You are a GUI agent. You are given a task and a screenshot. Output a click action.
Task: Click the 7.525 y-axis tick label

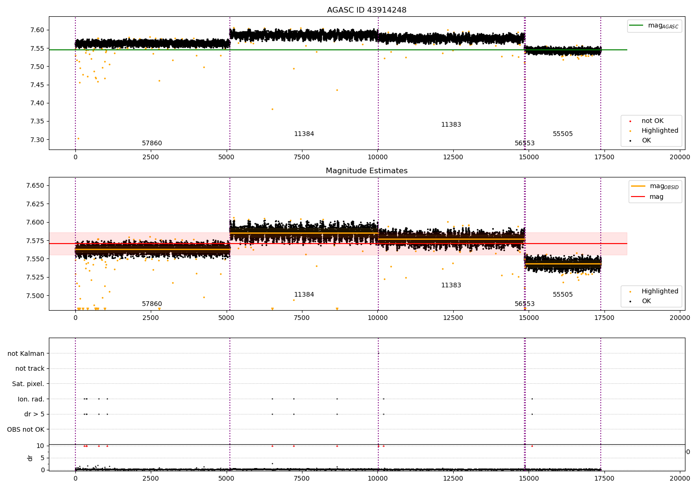(x=35, y=278)
